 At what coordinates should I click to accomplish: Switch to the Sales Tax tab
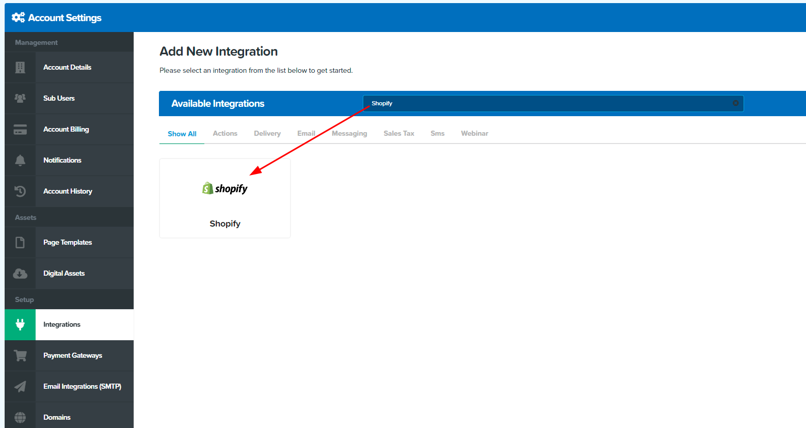[399, 133]
